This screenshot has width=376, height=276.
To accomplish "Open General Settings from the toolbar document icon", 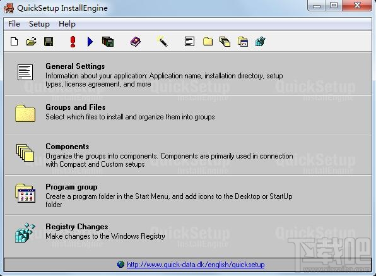I will pos(189,41).
